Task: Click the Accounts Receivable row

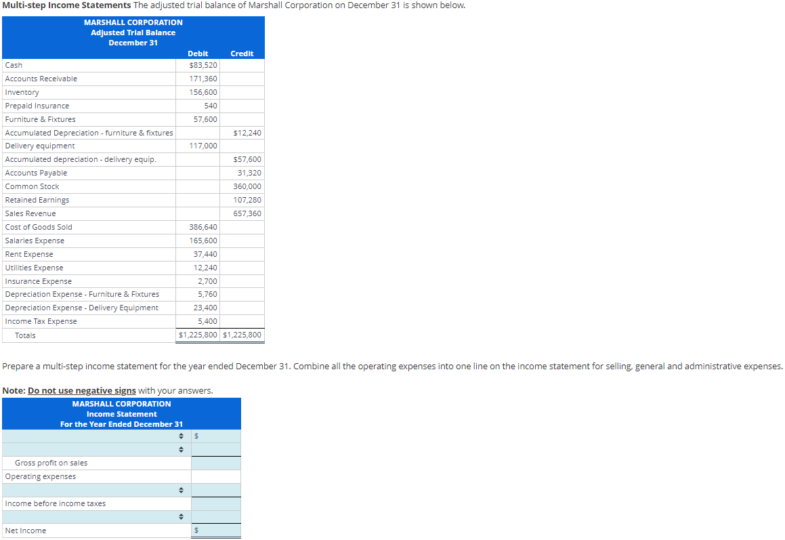Action: pyautogui.click(x=88, y=78)
